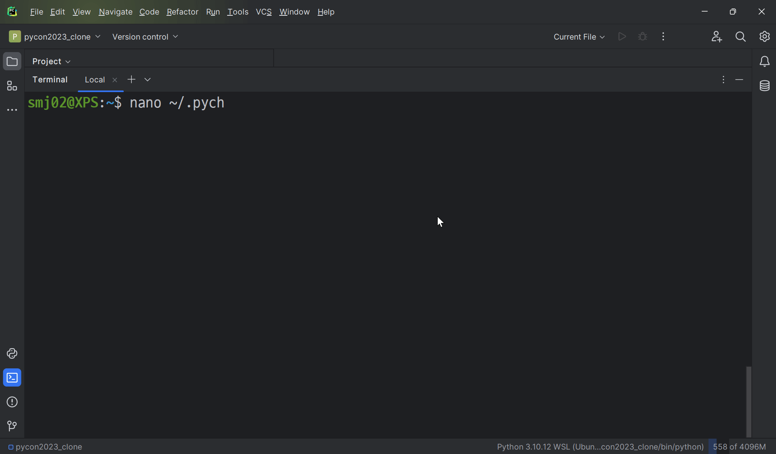Open the Git version control sidebar icon
This screenshot has height=454, width=776.
[12, 426]
